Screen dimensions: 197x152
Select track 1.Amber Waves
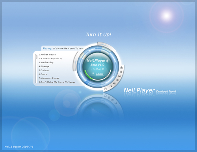click(47, 55)
